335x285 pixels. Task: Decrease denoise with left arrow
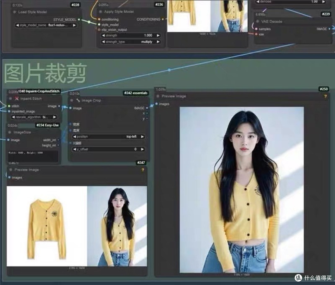(x=258, y=2)
